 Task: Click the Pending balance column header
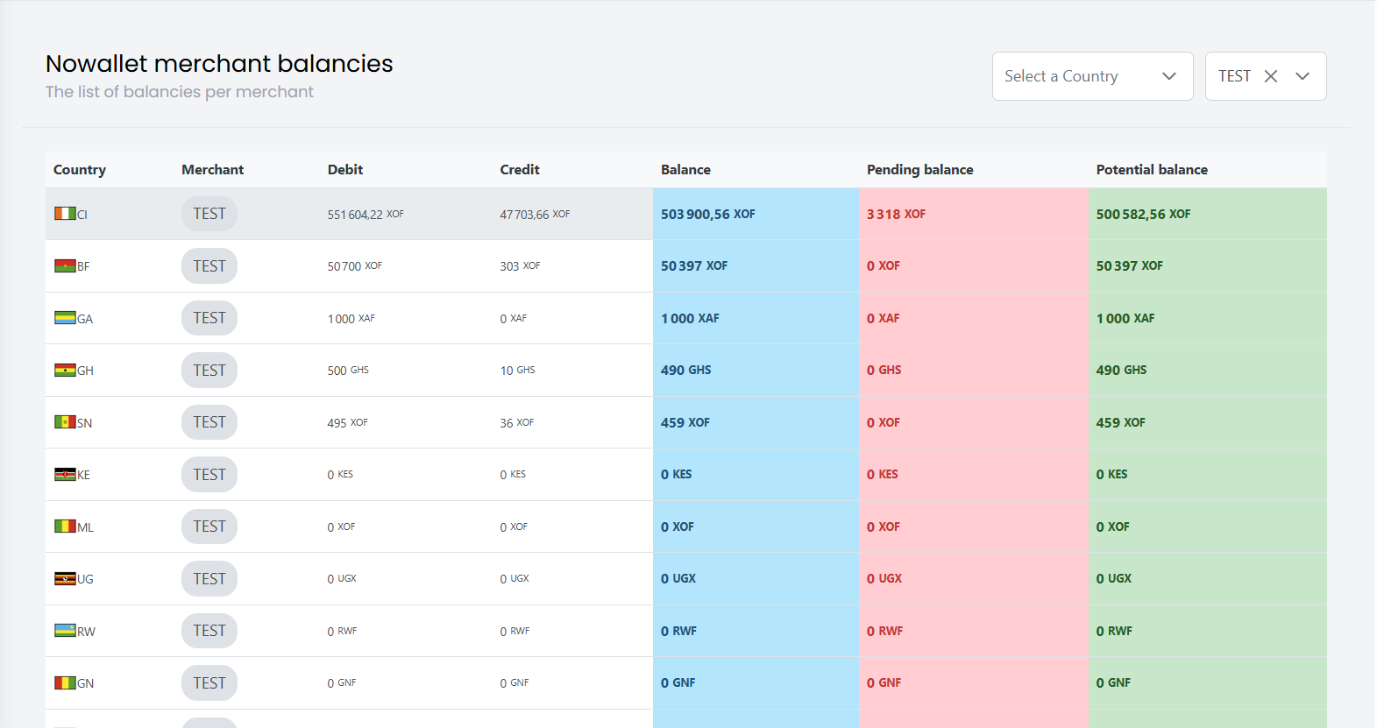click(919, 170)
